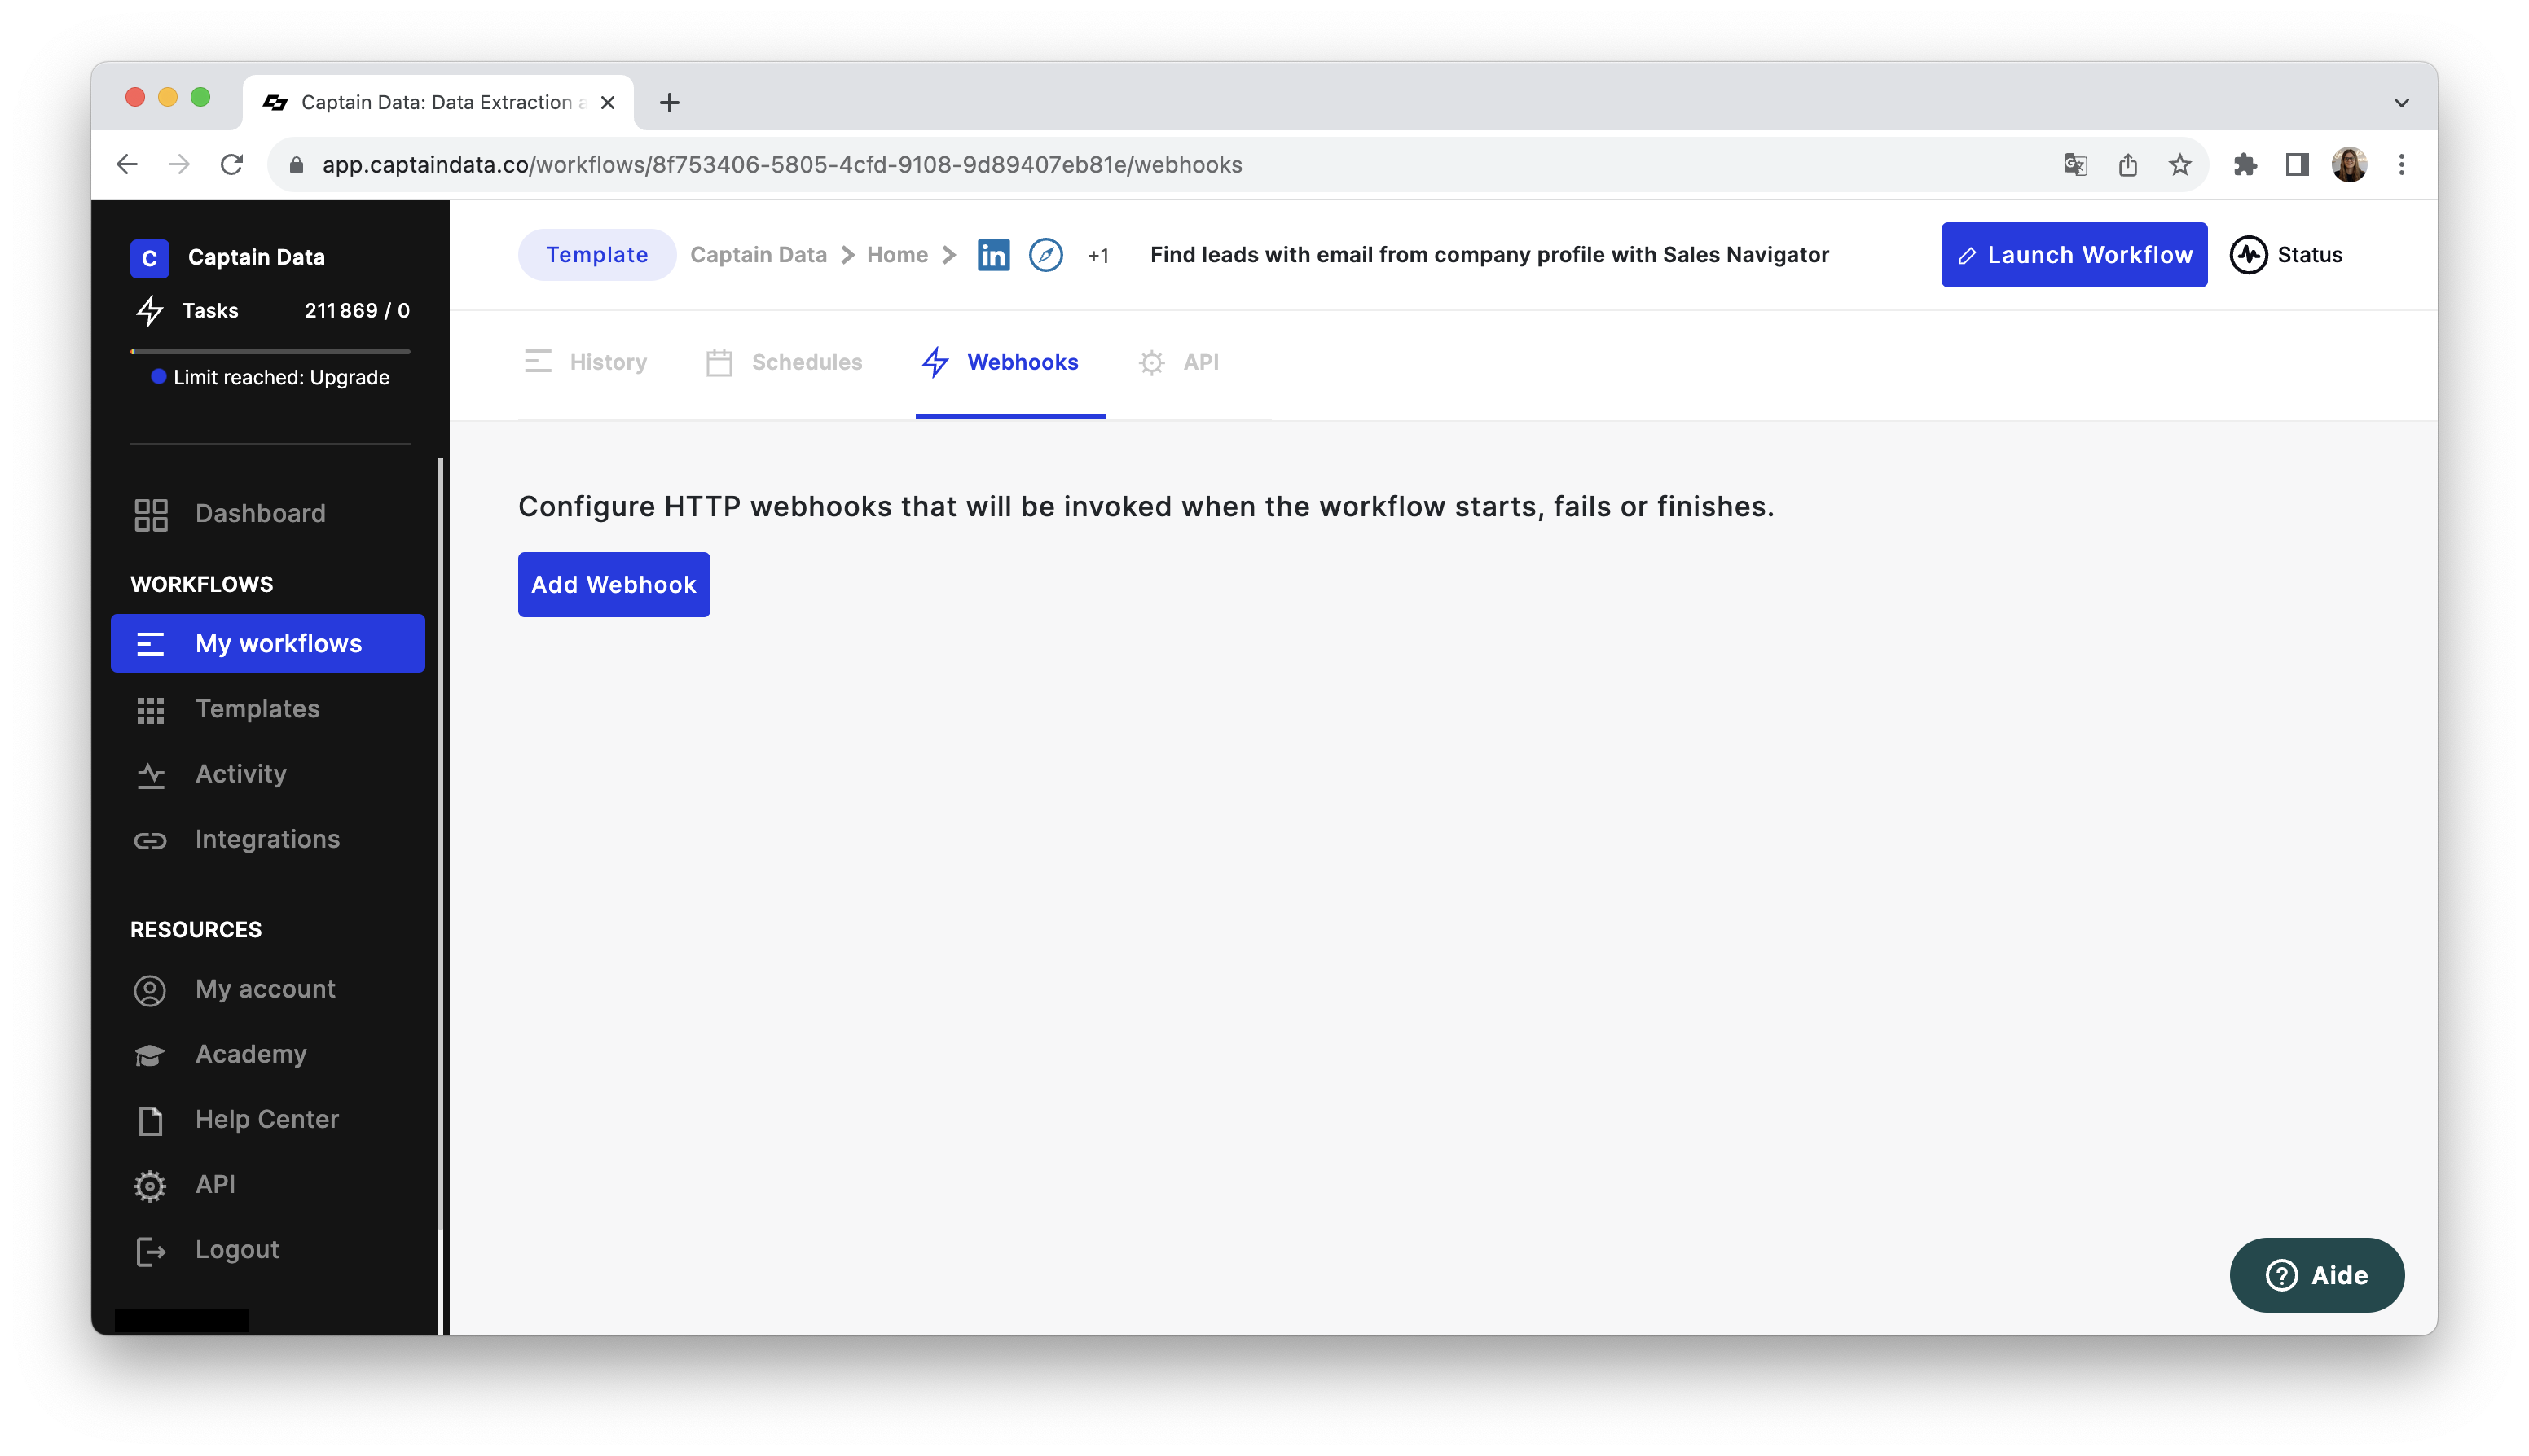Click the Captain Data workspace logo
The image size is (2529, 1456).
pyautogui.click(x=149, y=258)
